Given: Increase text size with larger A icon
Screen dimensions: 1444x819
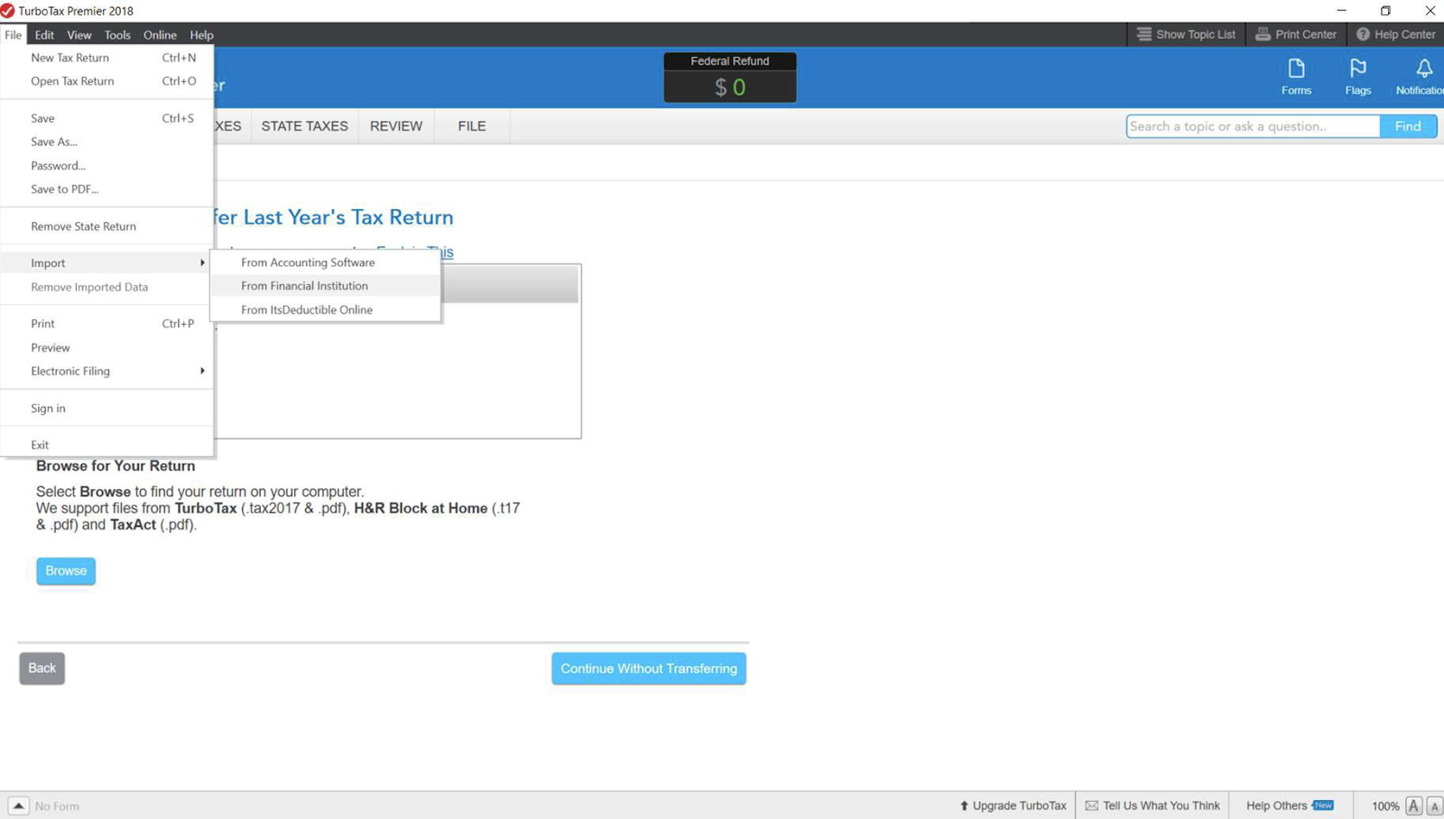Looking at the screenshot, I should [1414, 805].
